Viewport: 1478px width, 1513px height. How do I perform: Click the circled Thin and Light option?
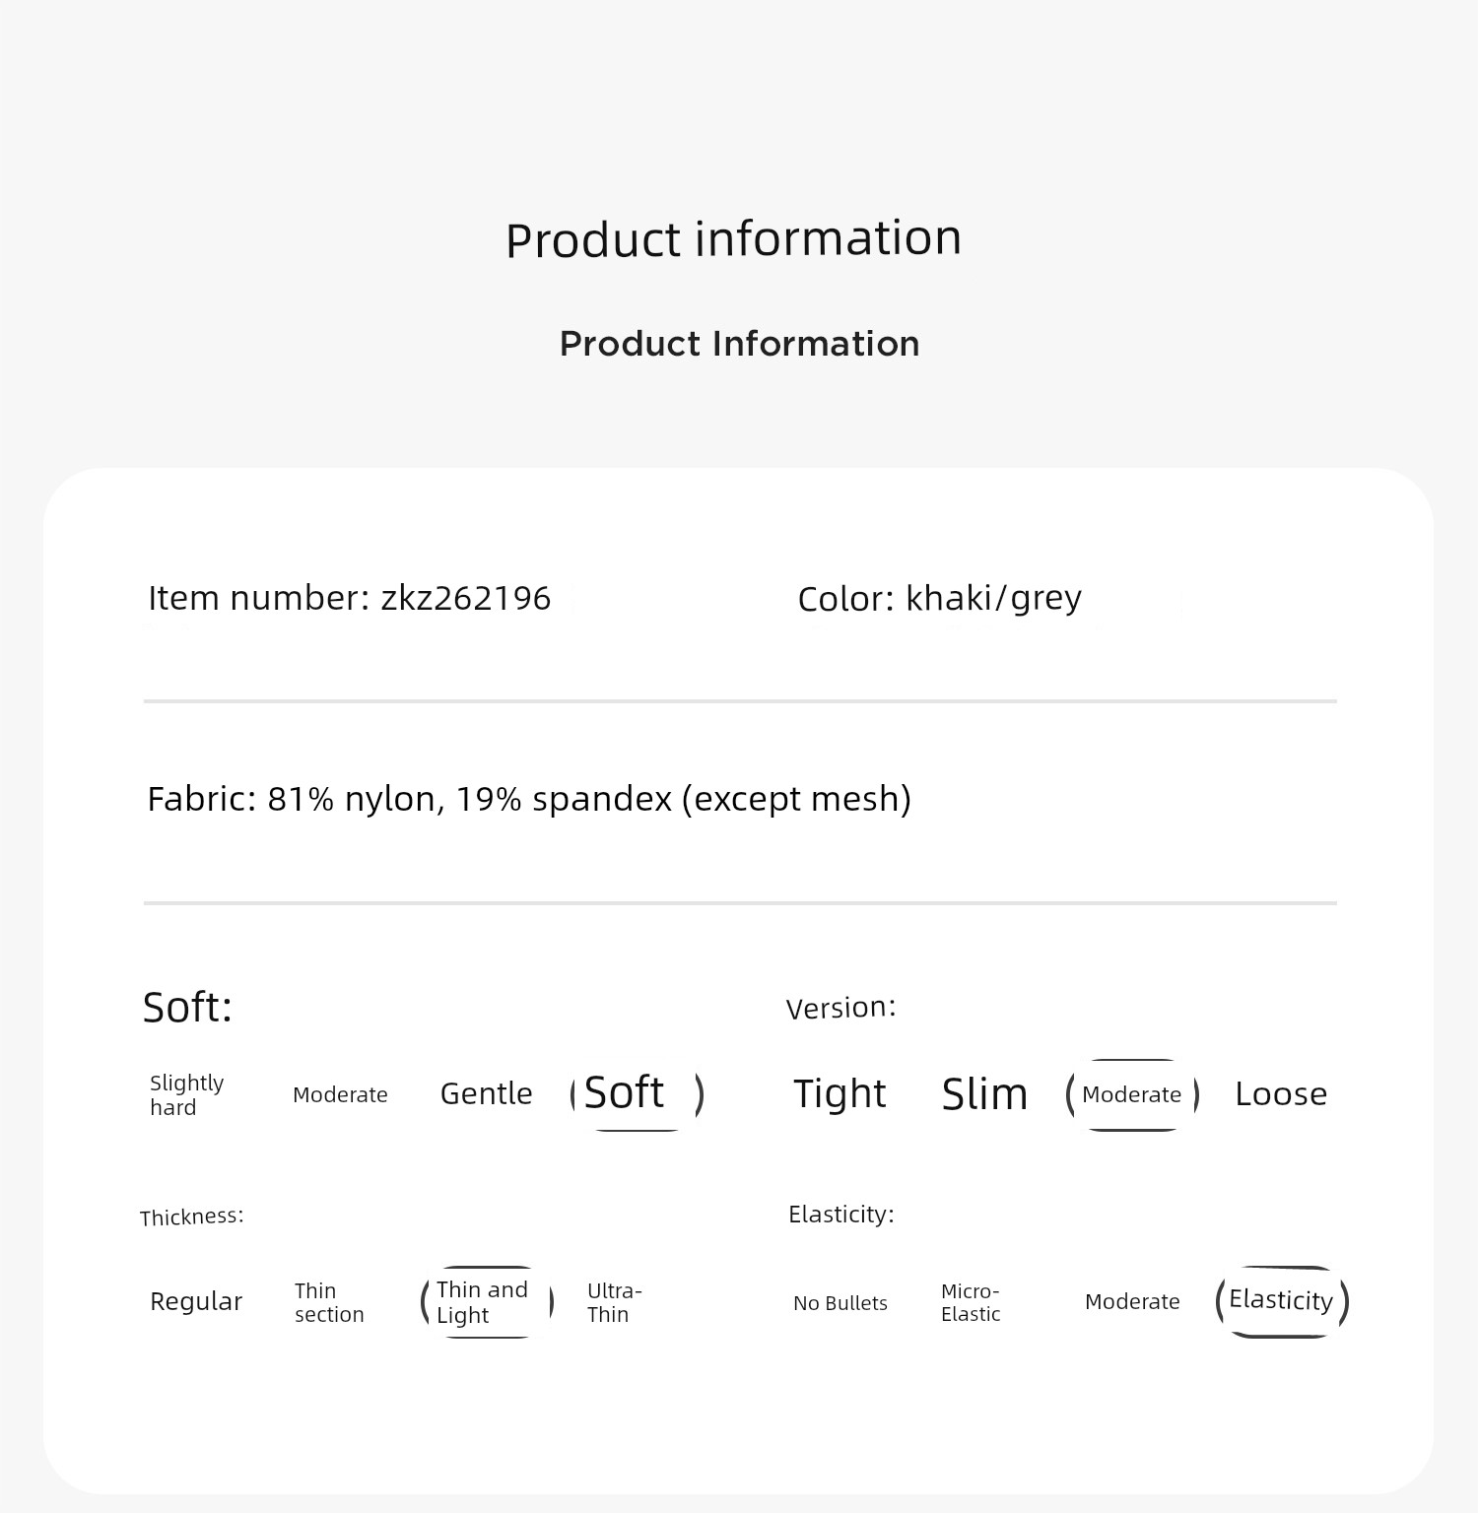click(x=487, y=1302)
